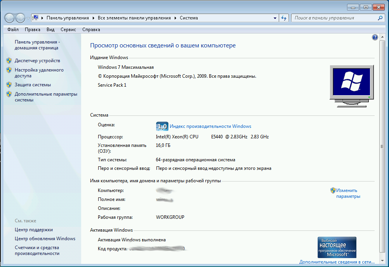Click the WORKGROUP value
Image resolution: width=389 pixels, height=267 pixels.
(170, 217)
